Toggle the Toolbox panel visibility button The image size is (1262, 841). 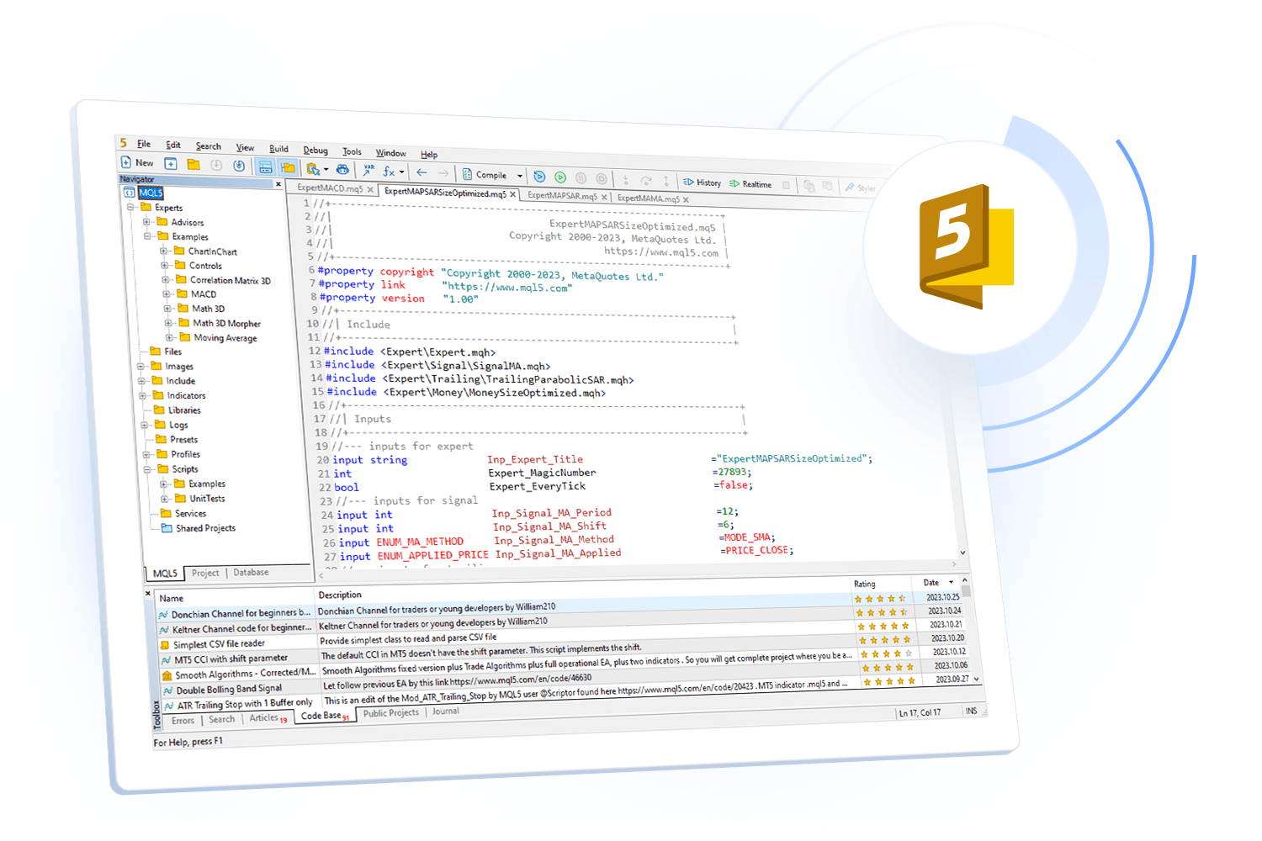point(288,167)
